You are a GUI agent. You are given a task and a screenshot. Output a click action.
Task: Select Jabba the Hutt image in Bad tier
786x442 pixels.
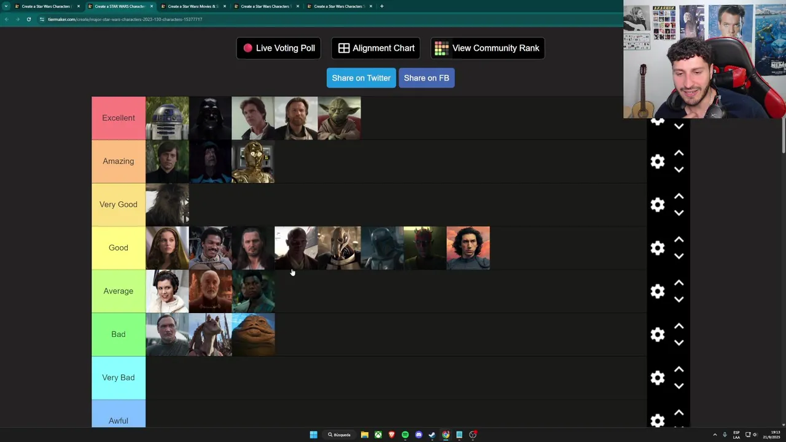253,335
